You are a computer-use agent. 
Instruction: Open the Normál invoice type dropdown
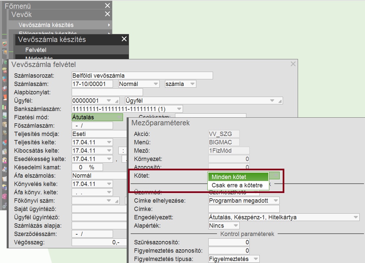click(x=156, y=84)
